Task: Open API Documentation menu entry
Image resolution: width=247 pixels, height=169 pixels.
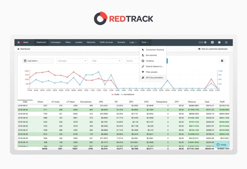Action: click(154, 77)
